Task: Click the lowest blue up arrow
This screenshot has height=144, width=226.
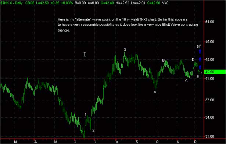Action: pos(200,67)
